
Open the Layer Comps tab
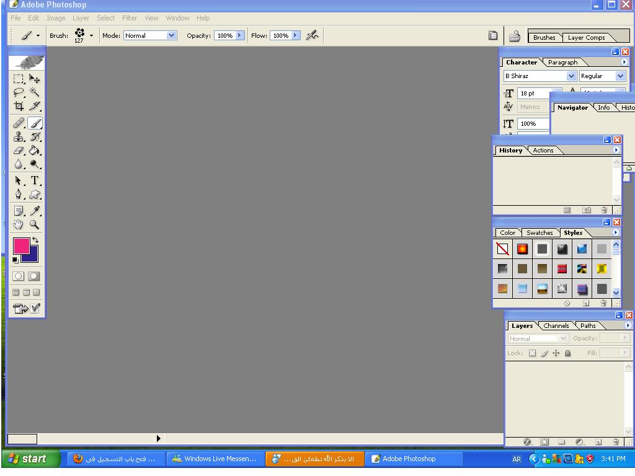(587, 38)
